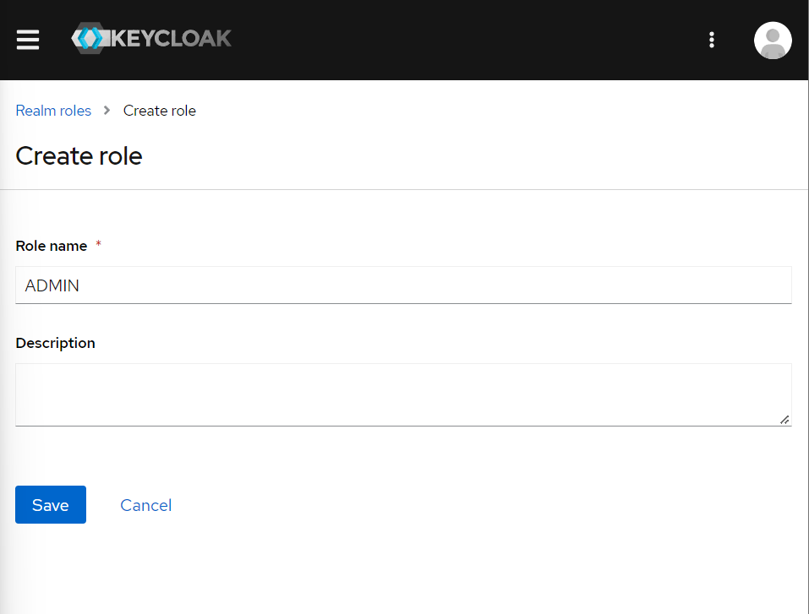Select the ADMIN text in the name field

[x=52, y=285]
